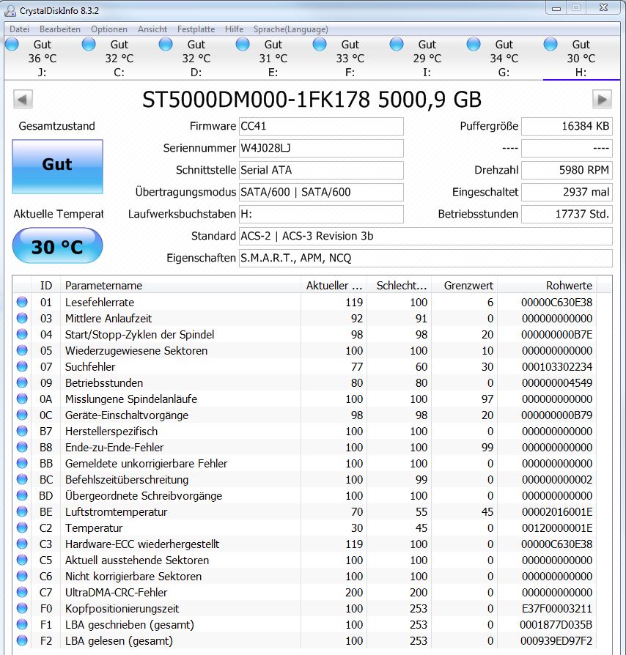Click status orb for Befehlszeitüberschreitung
This screenshot has width=626, height=655.
[22, 479]
